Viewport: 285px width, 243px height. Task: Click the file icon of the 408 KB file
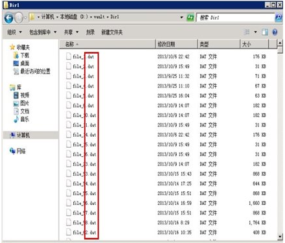point(69,232)
